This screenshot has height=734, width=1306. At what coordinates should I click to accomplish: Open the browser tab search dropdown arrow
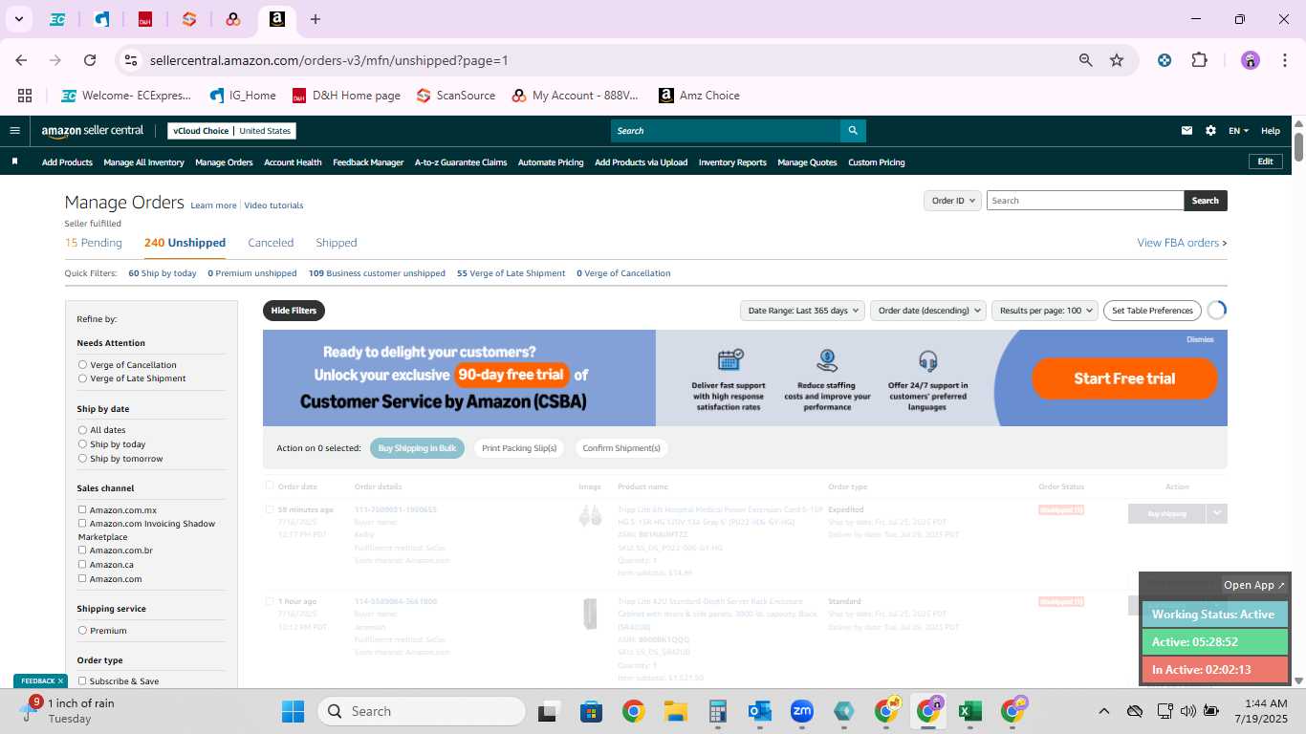click(x=18, y=19)
